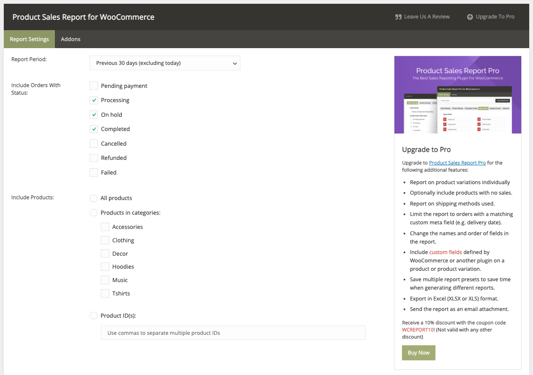Click the product IDs text field
This screenshot has height=375, width=533.
233,333
